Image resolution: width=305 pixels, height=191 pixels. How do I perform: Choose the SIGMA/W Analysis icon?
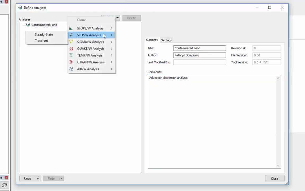[71, 42]
